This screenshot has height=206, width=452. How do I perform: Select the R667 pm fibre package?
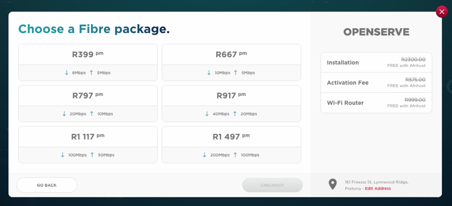(231, 55)
